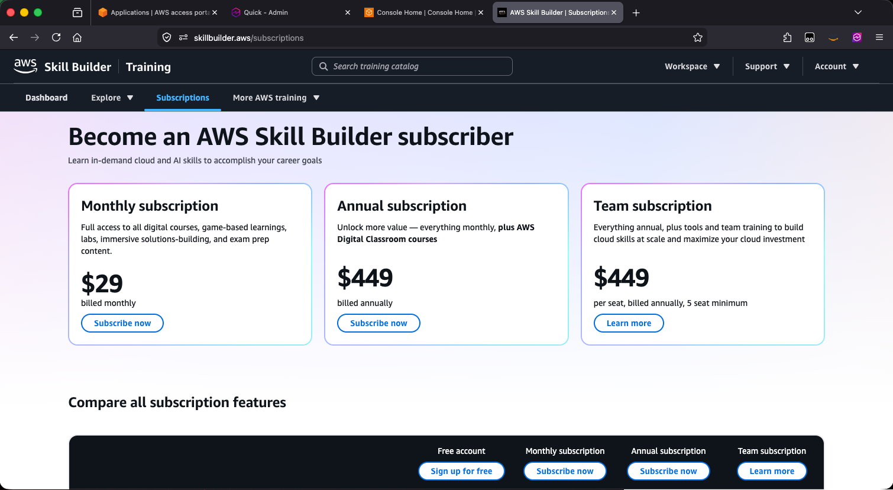893x490 pixels.
Task: Subscribe now to the Monthly subscription card
Action: 122,323
